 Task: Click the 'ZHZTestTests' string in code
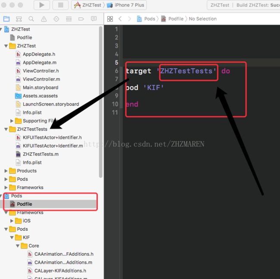coord(187,71)
